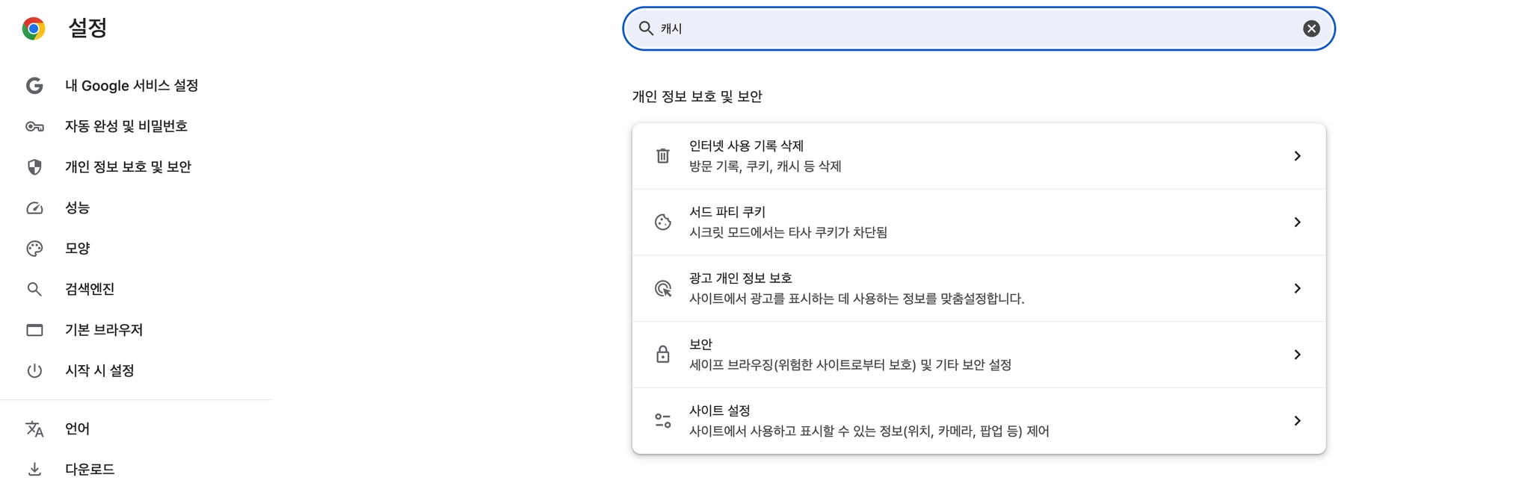Click the shield privacy and security icon
The image size is (1531, 486).
pos(34,167)
